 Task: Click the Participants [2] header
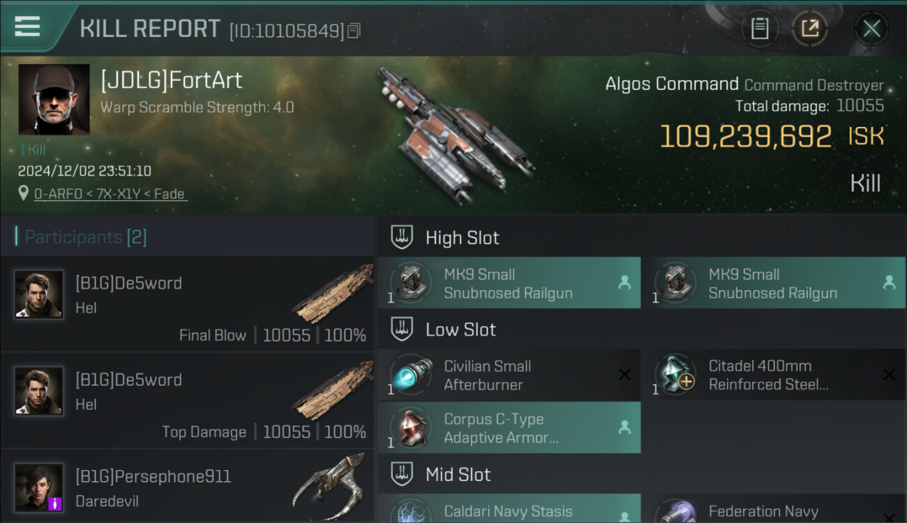[x=85, y=237]
